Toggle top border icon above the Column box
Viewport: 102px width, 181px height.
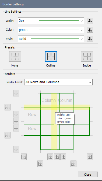(x=16, y=93)
